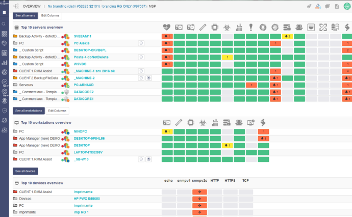The image size is (352, 217).
Task: Click the bar chart icon in the left sidebar
Action: click(4, 62)
